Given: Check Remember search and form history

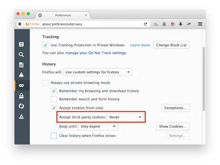Looking at the screenshot, I should pos(54,99).
